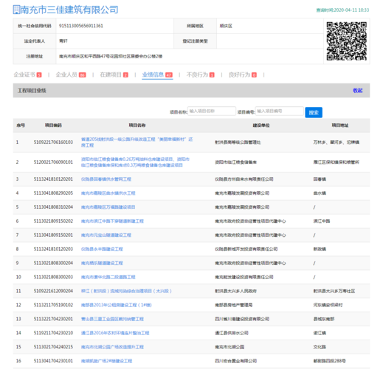The width and height of the screenshot is (386, 369).
Task: Open project link for code 5113041704230101
Action: point(106,361)
